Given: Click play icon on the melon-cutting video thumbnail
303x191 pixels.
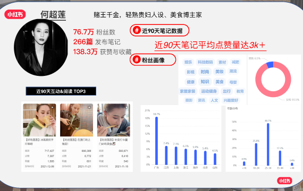Looking at the screenshot, I should [x=89, y=107].
